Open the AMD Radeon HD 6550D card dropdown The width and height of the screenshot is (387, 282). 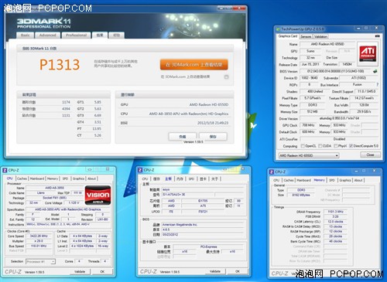309,155
